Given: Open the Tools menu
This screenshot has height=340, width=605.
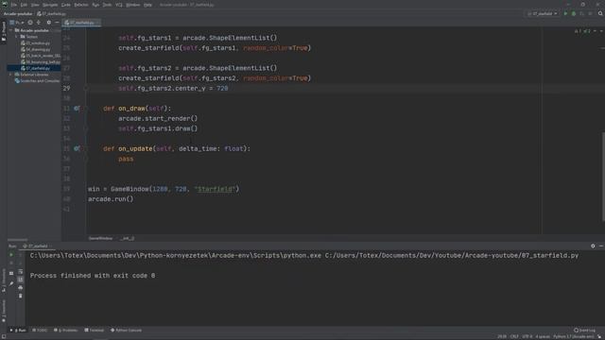Looking at the screenshot, I should pos(107,5).
